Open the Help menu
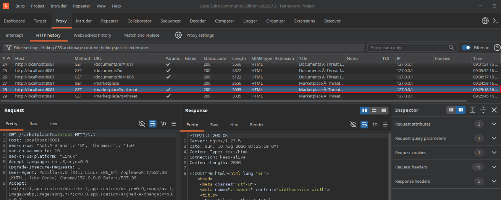Viewport: 501px width, 200px height. pos(116,6)
